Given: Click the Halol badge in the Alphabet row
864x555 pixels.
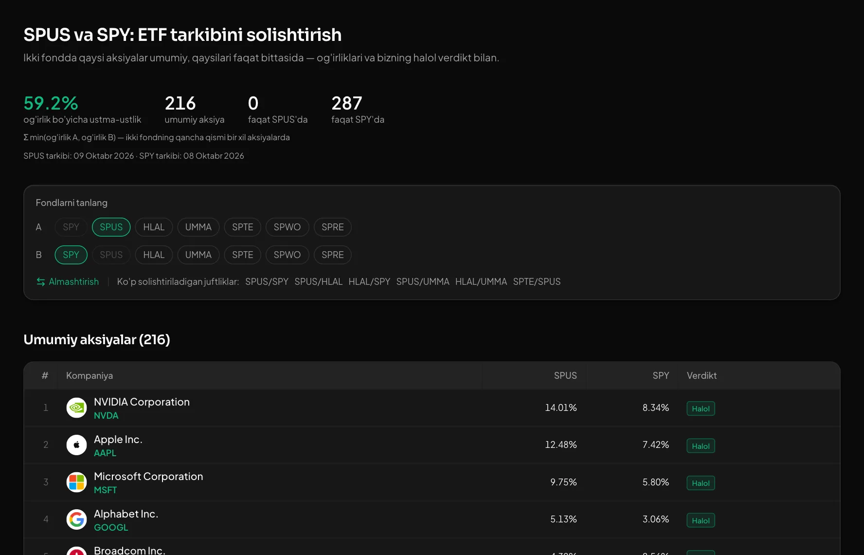Looking at the screenshot, I should pos(701,520).
